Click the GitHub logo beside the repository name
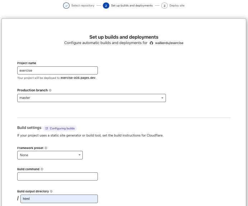The image size is (248, 206). point(151,43)
